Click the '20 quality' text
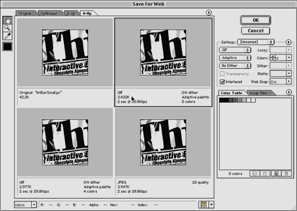Image resolution: width=297 pixels, height=211 pixels. pos(200,183)
